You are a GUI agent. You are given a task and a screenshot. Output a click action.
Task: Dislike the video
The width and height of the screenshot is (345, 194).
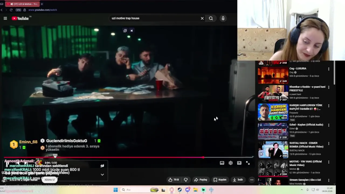pyautogui.click(x=186, y=180)
